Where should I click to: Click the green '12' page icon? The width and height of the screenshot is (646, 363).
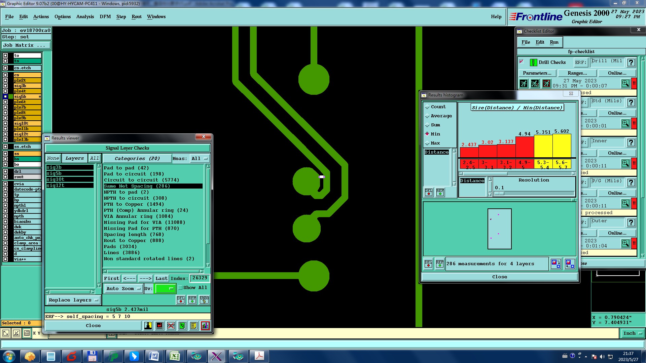182,325
